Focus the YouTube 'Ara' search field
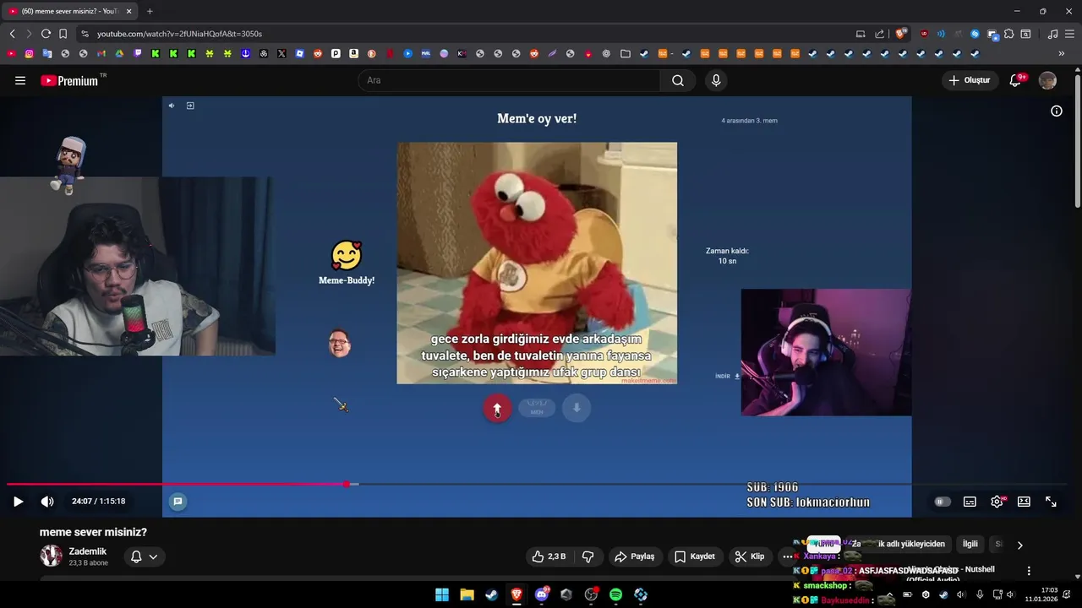 click(x=509, y=80)
